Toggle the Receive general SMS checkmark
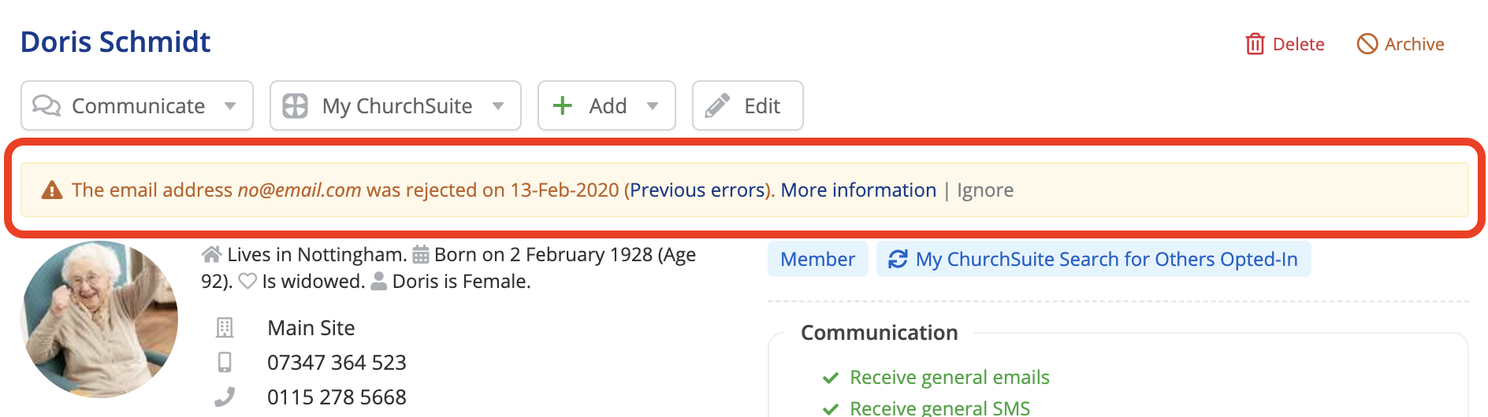Image resolution: width=1488 pixels, height=417 pixels. coord(830,408)
